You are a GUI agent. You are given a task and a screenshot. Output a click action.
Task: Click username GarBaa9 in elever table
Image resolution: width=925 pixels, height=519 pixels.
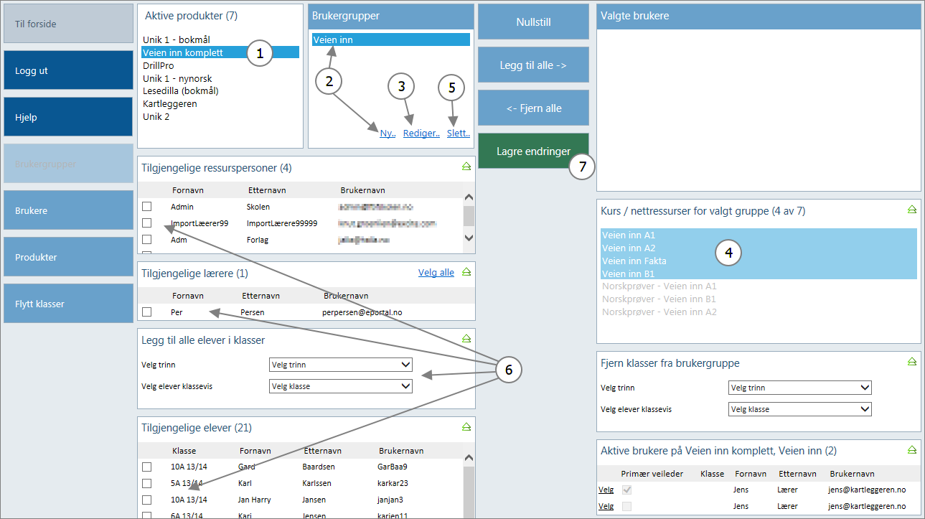393,467
